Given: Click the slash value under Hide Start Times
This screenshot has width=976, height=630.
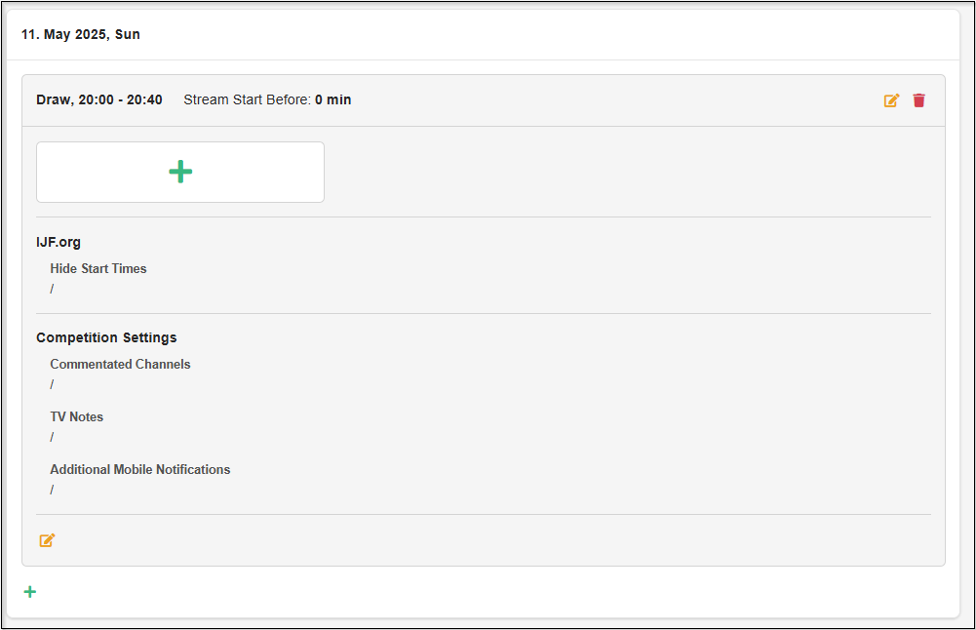Looking at the screenshot, I should pyautogui.click(x=53, y=289).
